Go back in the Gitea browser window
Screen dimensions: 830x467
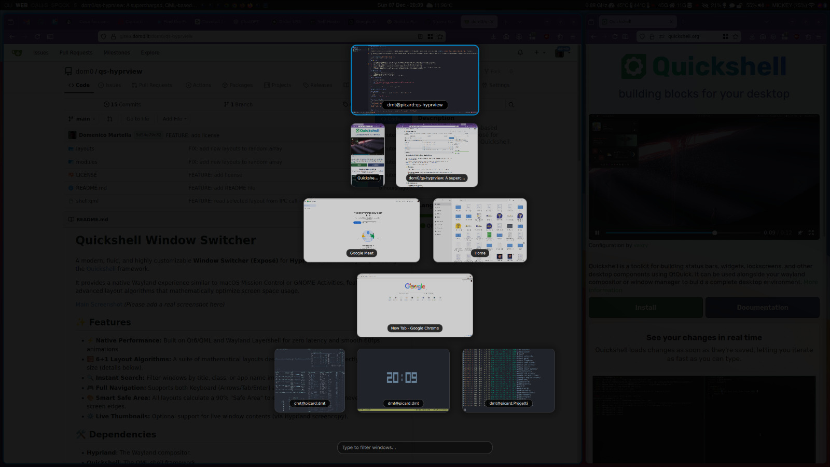11,37
